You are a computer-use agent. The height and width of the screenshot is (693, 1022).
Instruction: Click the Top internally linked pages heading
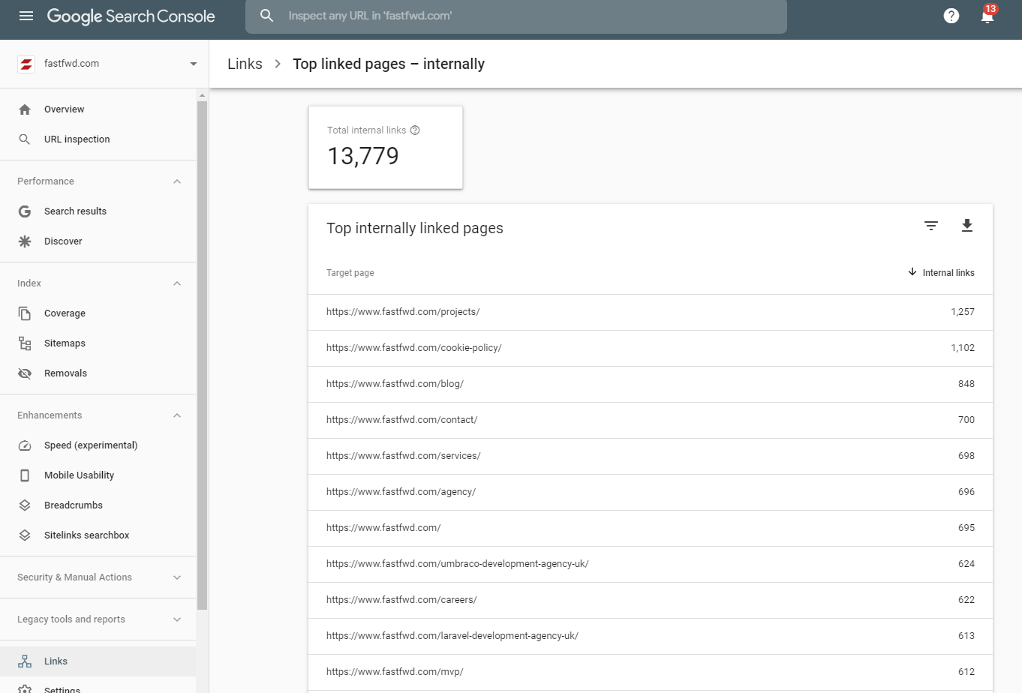(415, 228)
